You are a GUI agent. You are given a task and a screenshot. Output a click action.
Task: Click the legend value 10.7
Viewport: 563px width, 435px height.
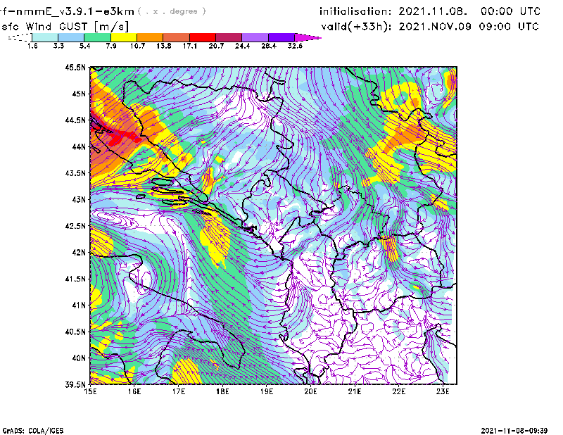137,46
